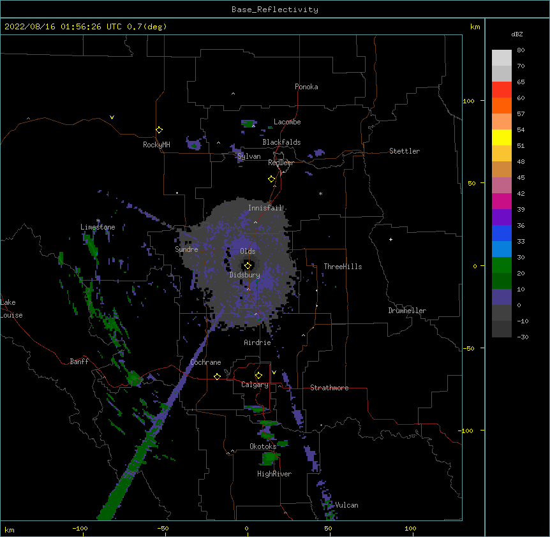Select the darkest gray -10 to -30 legend swatch
550x537 pixels.
point(502,329)
